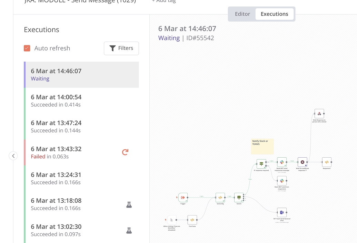Click the Waiting status link
Screen dimensions: 357x243
point(169,38)
